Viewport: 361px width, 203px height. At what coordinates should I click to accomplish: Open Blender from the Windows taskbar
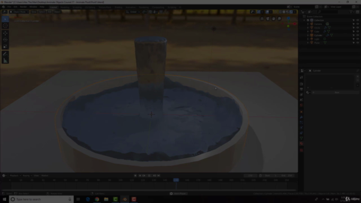(125, 199)
